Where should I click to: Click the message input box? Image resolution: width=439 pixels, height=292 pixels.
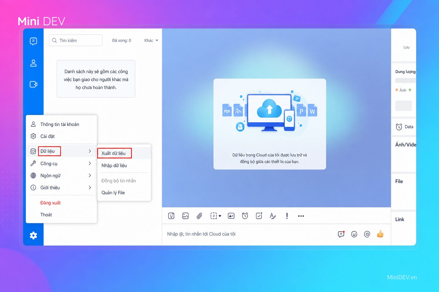point(249,234)
